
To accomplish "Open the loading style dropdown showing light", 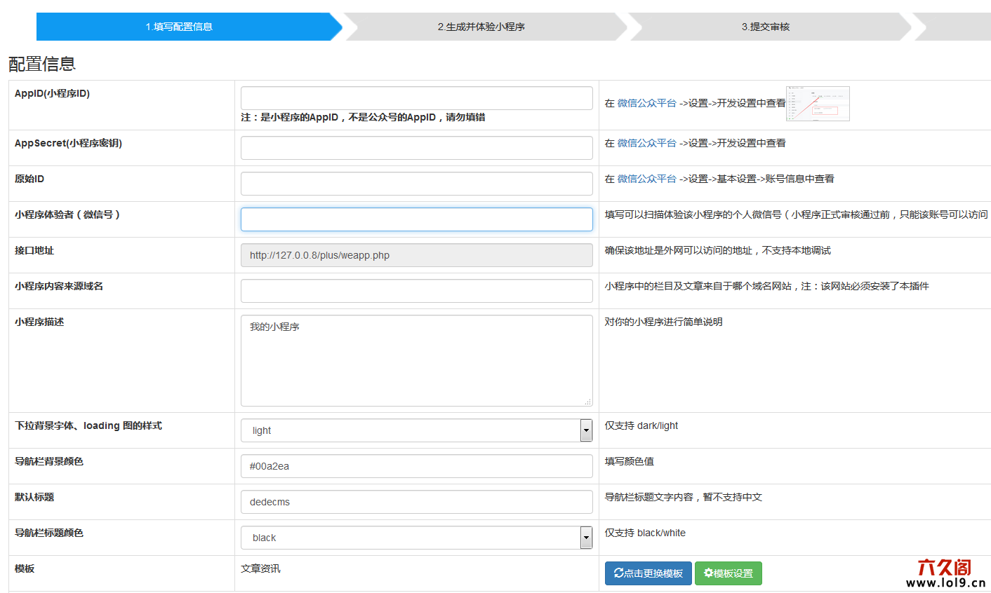I will (417, 430).
